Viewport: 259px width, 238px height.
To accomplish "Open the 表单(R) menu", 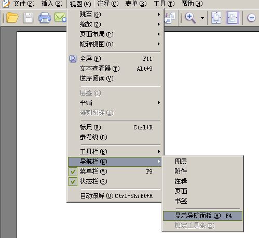I will (x=136, y=4).
